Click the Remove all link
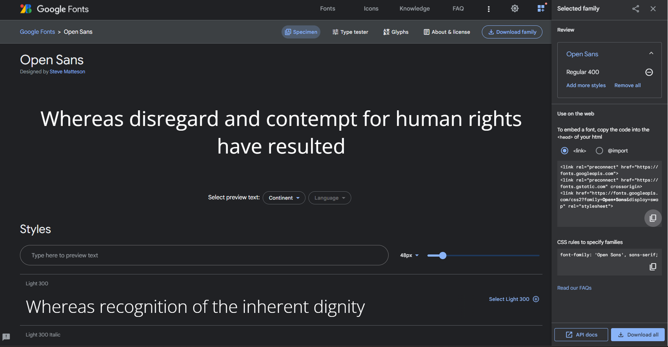Image resolution: width=668 pixels, height=347 pixels. tap(628, 85)
